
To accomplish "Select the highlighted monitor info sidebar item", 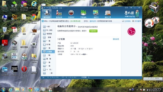I will (48, 52).
